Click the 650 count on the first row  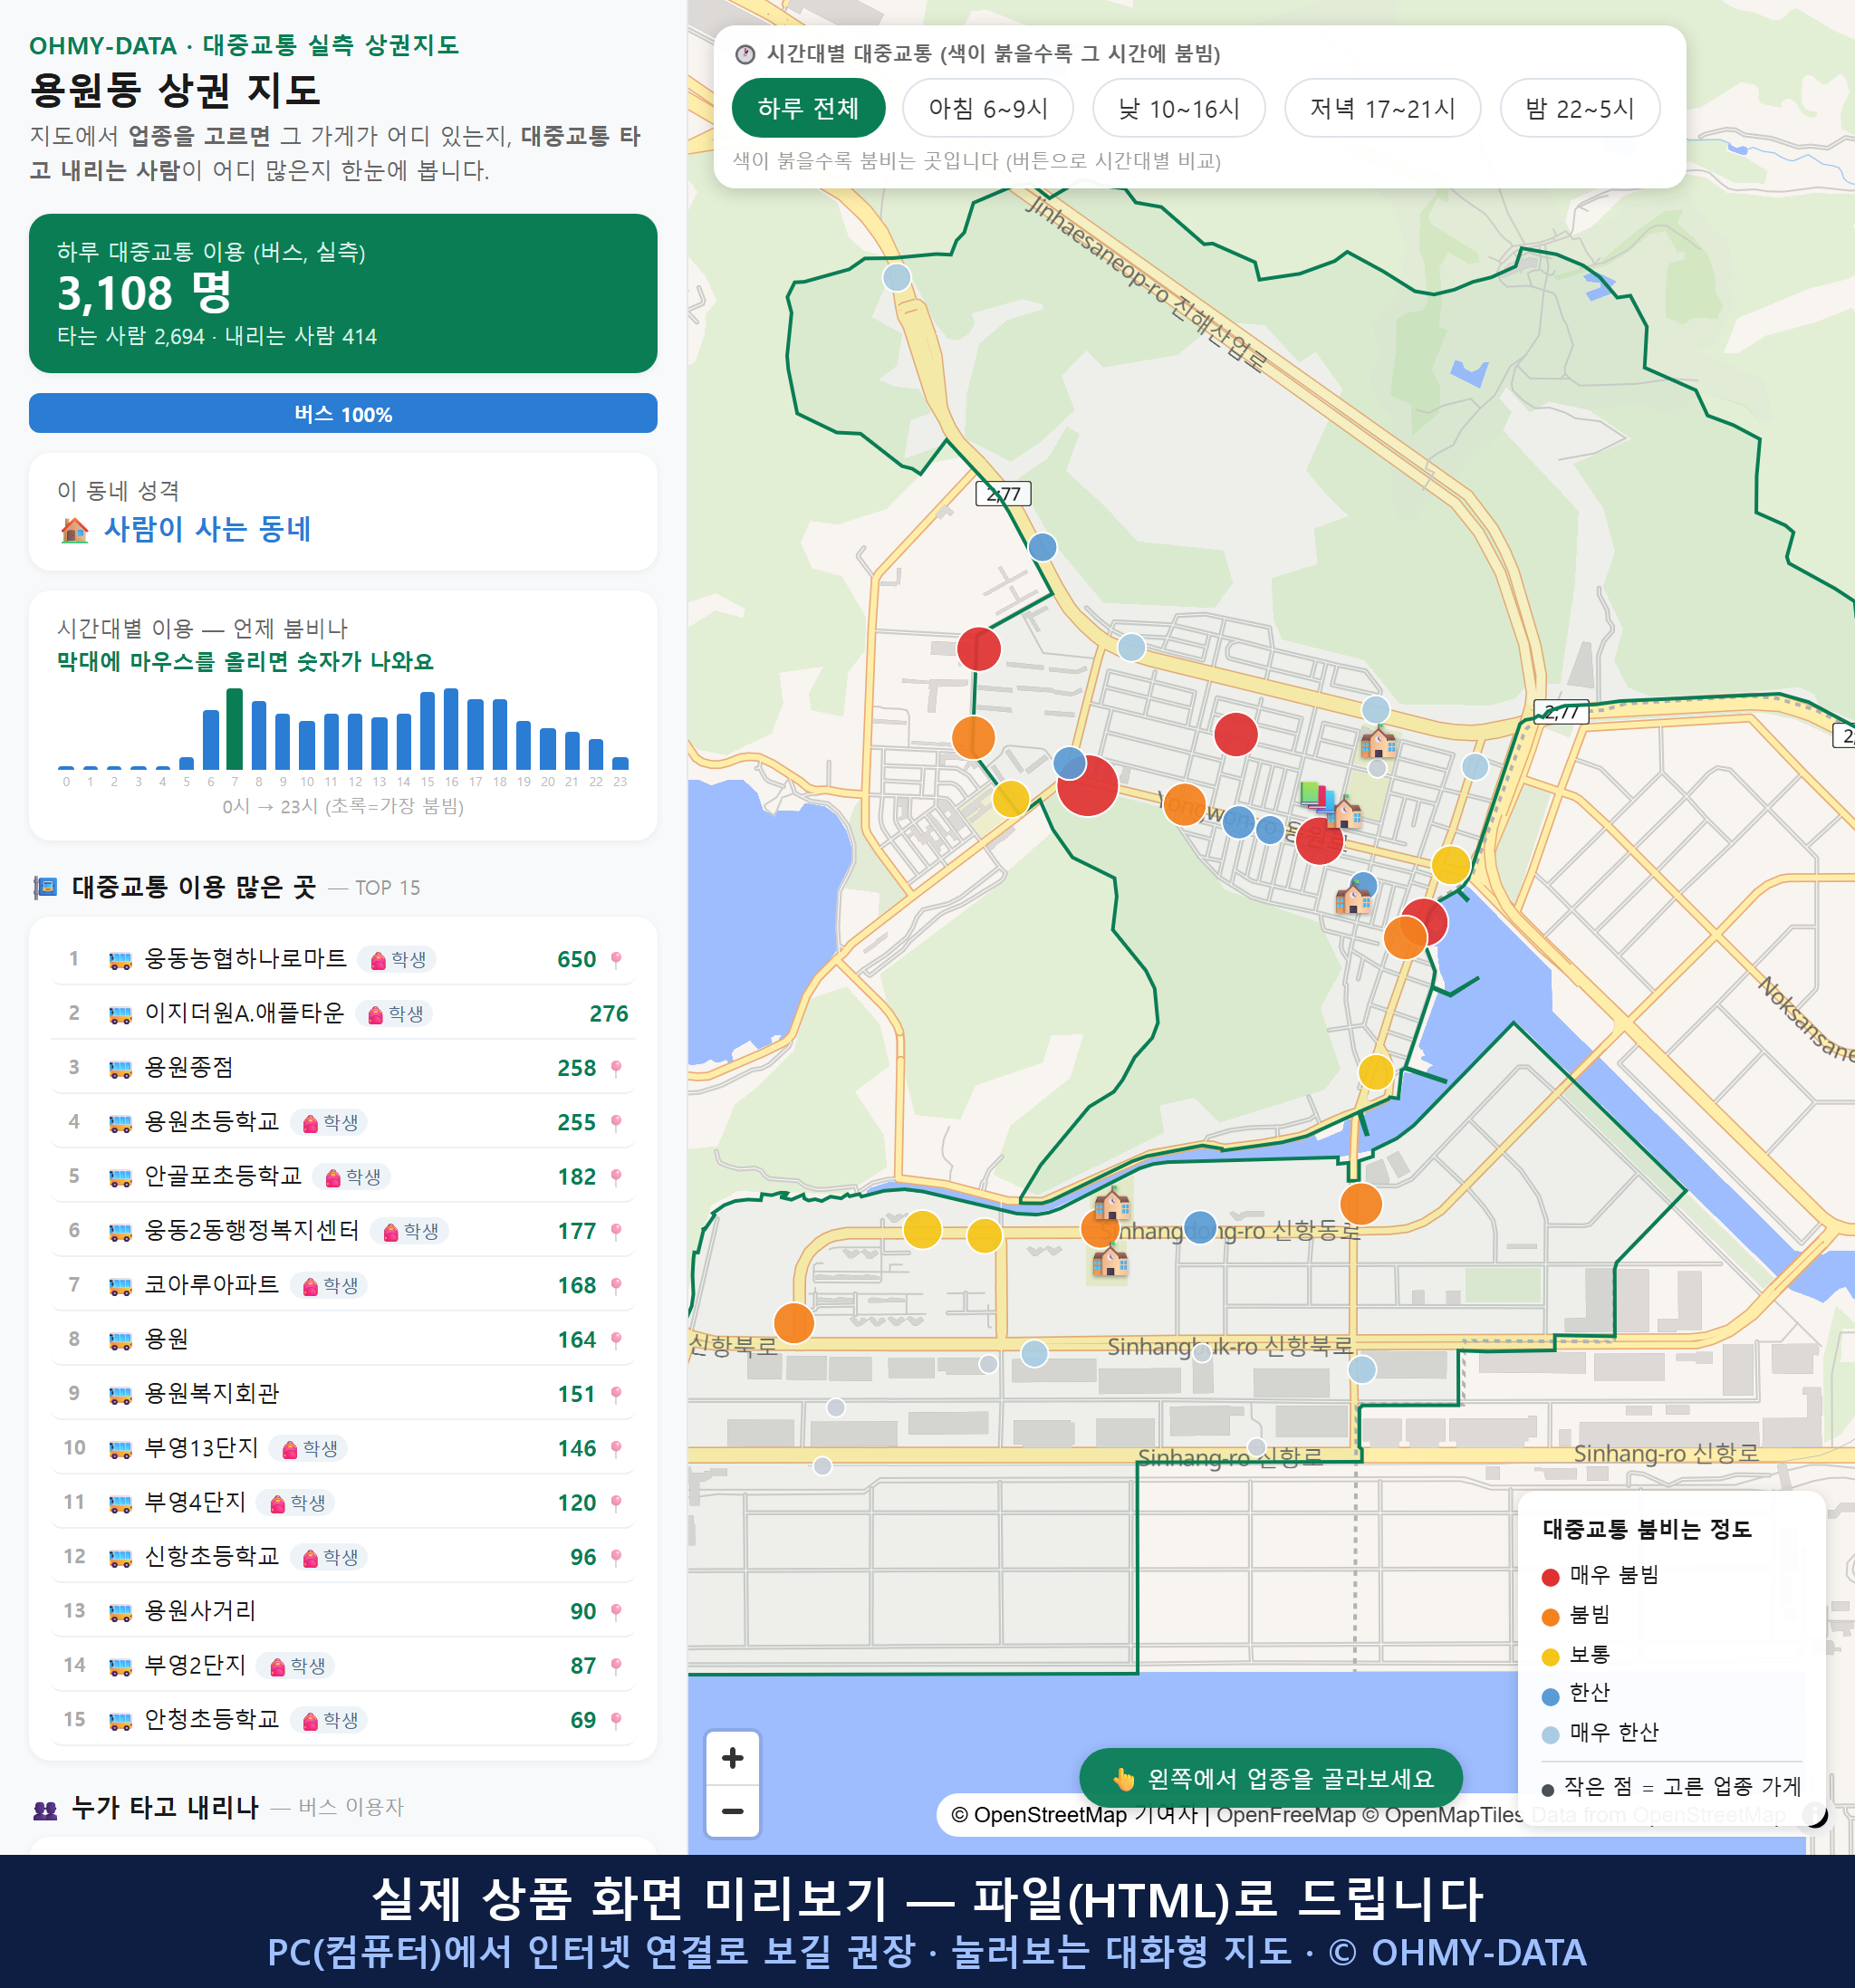[x=576, y=960]
